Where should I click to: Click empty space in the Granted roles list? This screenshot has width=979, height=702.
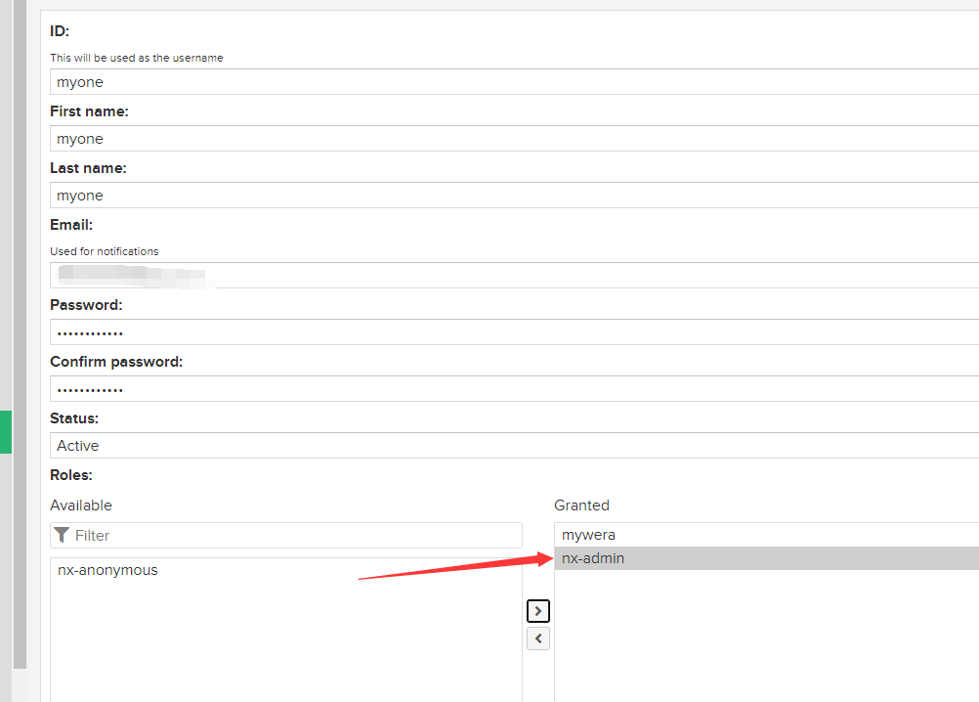[762, 645]
